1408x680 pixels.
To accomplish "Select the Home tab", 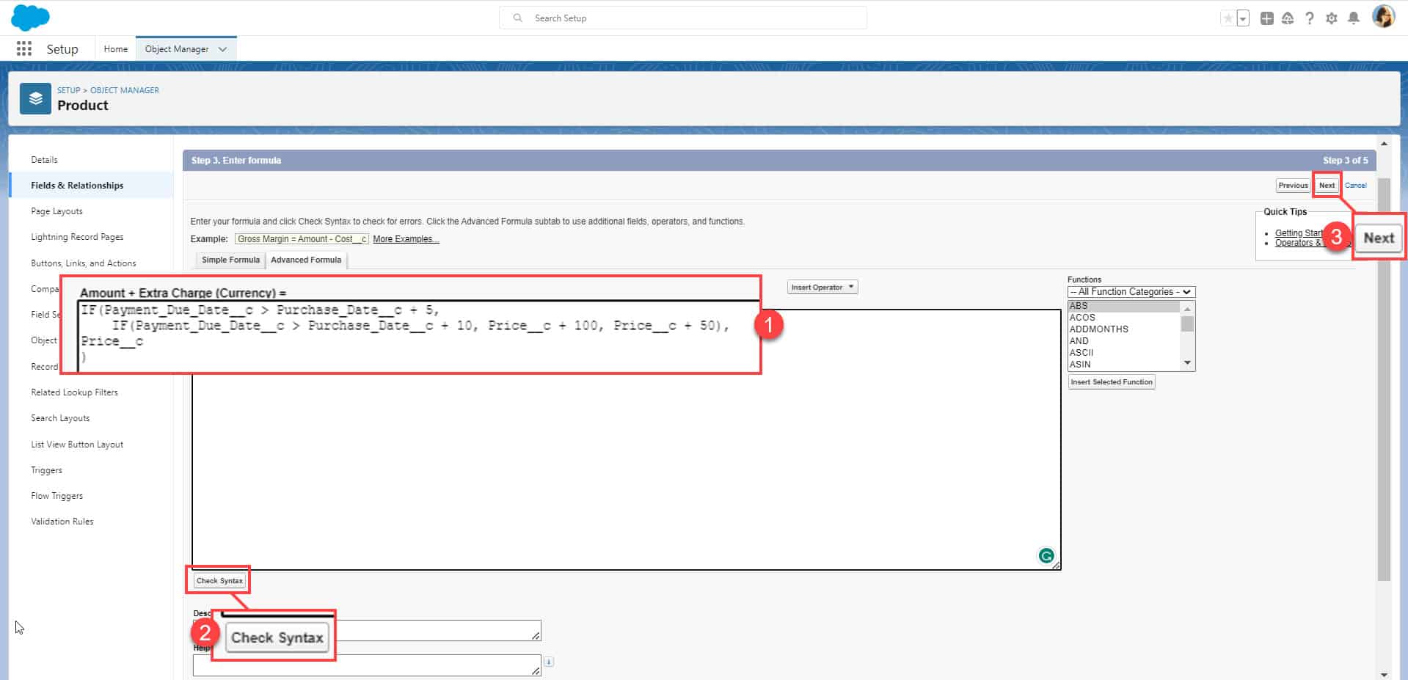I will 115,48.
